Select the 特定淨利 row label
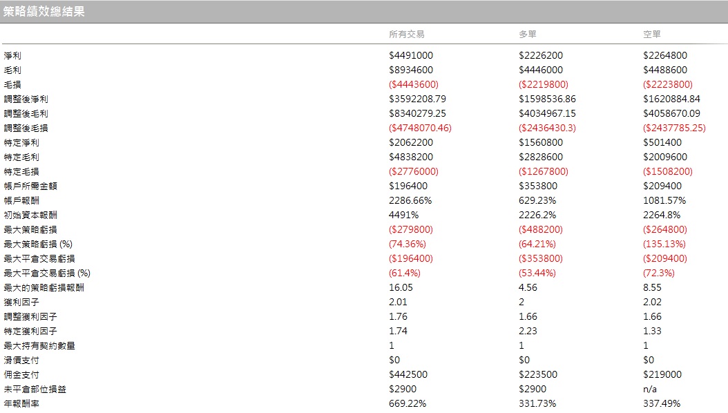The width and height of the screenshot is (728, 413). (21, 143)
